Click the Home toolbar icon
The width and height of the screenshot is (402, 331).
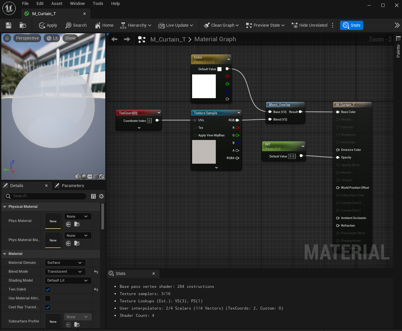[104, 25]
